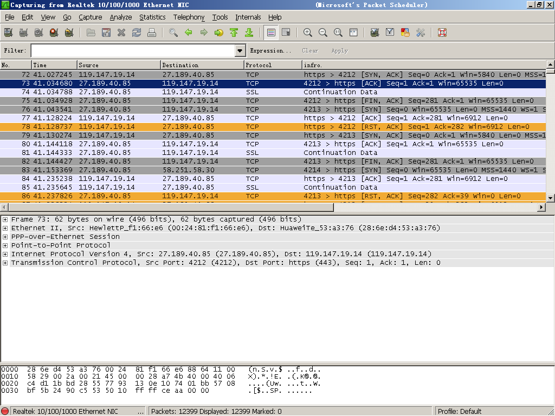The height and width of the screenshot is (416, 555).
Task: Open the filter history dropdown arrow
Action: coord(240,50)
